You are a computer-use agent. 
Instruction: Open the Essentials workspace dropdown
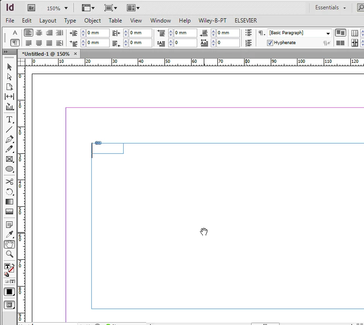pyautogui.click(x=330, y=8)
